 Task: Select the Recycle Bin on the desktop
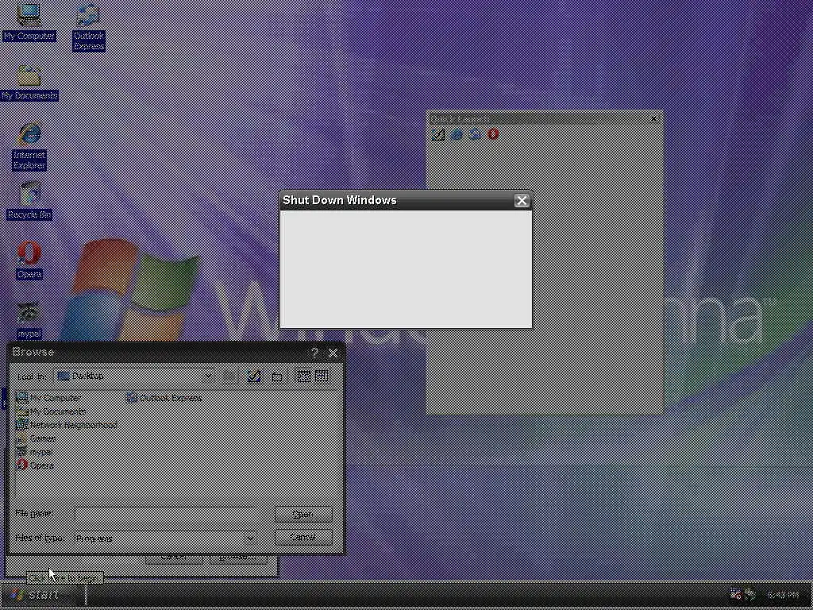(x=29, y=200)
